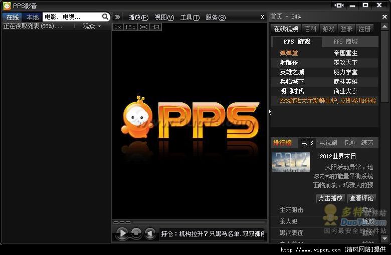Click the play button
Screen dimensions: 391x255
click(122, 233)
